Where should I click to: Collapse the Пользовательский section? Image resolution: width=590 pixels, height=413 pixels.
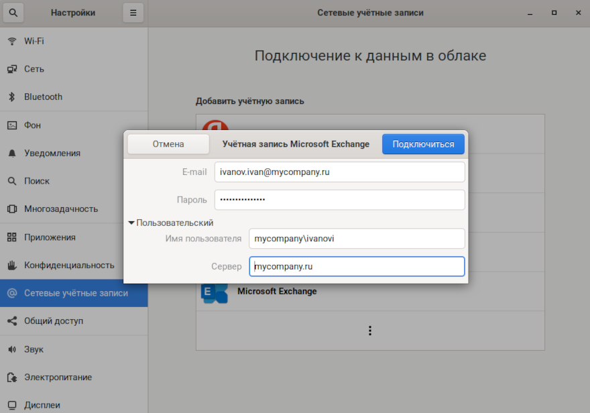click(131, 222)
